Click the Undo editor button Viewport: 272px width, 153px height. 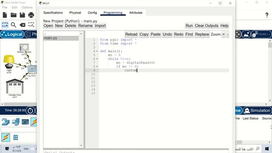click(167, 34)
